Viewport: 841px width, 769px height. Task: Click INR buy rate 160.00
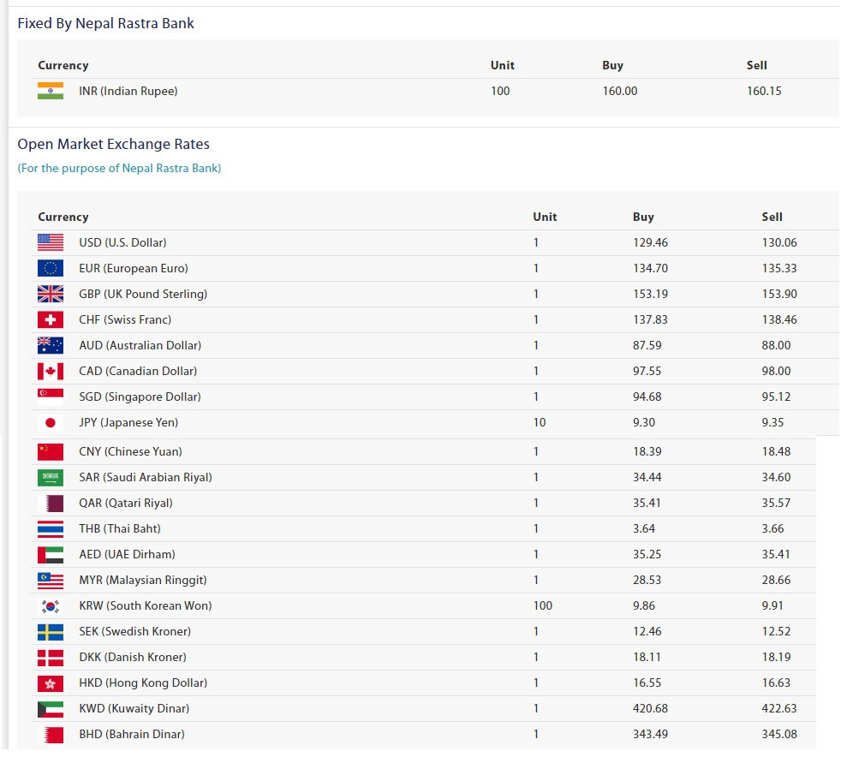tap(620, 91)
